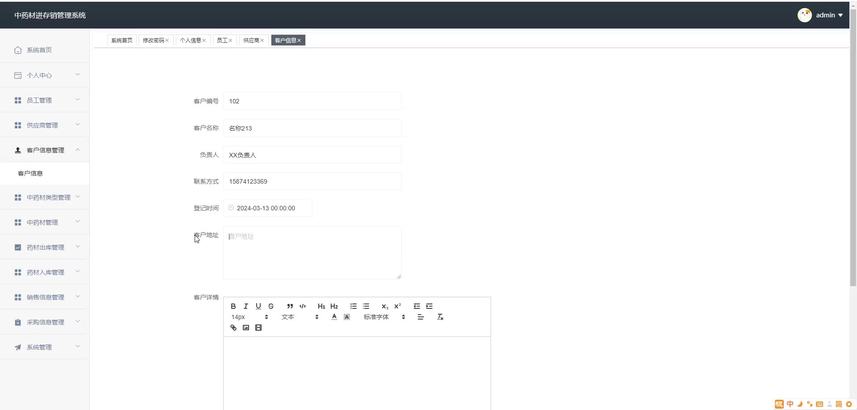This screenshot has width=857, height=410.
Task: Expand the 药材入库管理 sidebar menu
Action: [x=45, y=272]
